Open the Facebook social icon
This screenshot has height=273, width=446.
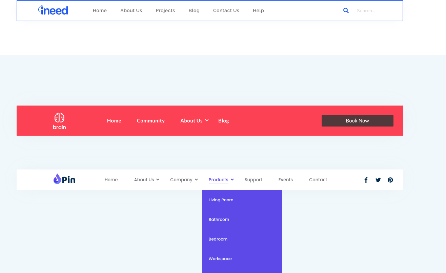[366, 180]
